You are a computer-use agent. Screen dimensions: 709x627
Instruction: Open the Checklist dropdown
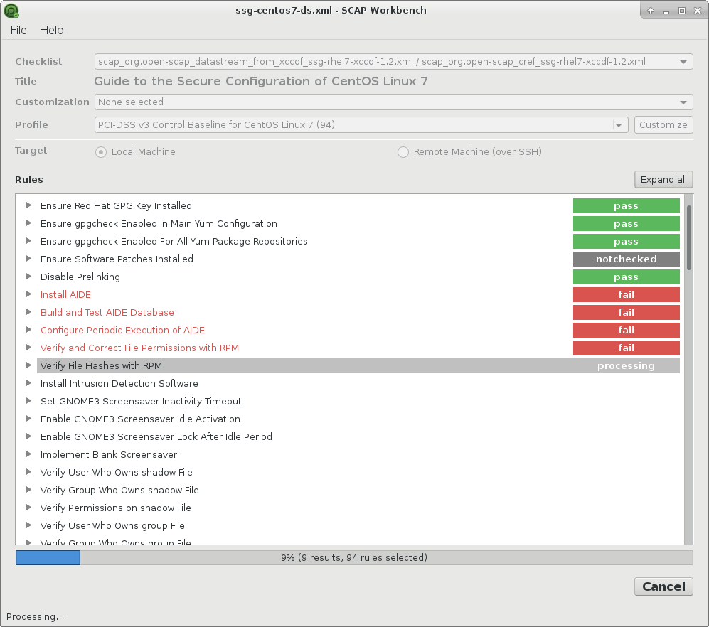pyautogui.click(x=393, y=61)
